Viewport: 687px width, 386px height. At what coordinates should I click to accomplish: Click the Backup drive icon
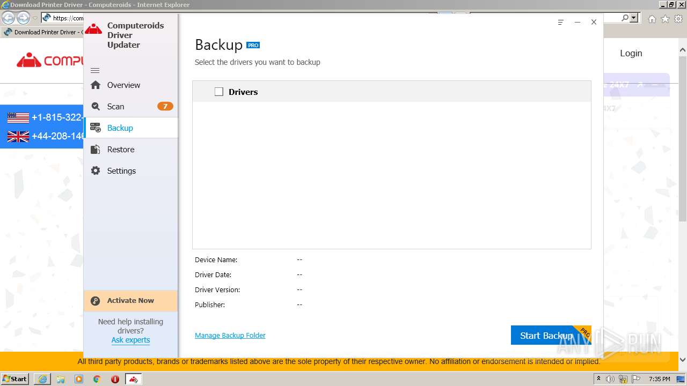[x=96, y=128]
